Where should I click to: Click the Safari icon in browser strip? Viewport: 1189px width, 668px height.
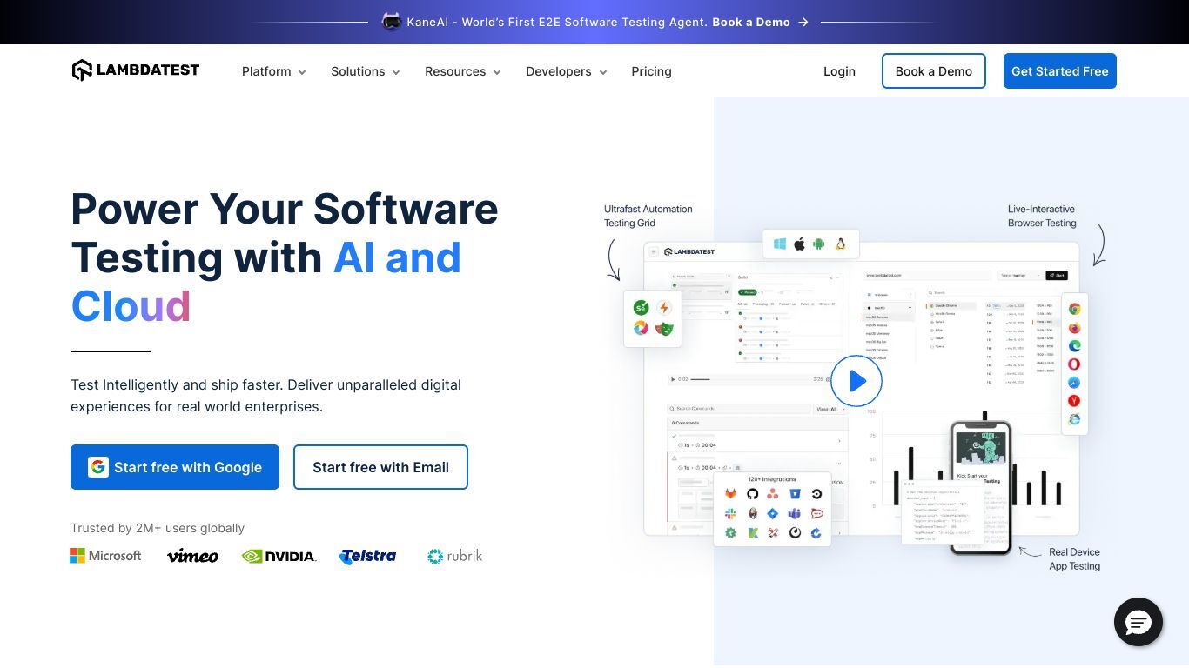click(x=1075, y=383)
